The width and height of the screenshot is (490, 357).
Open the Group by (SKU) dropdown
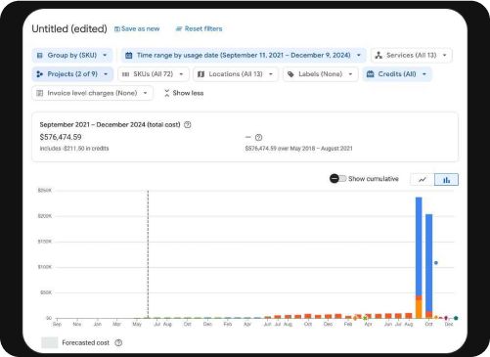pos(72,55)
